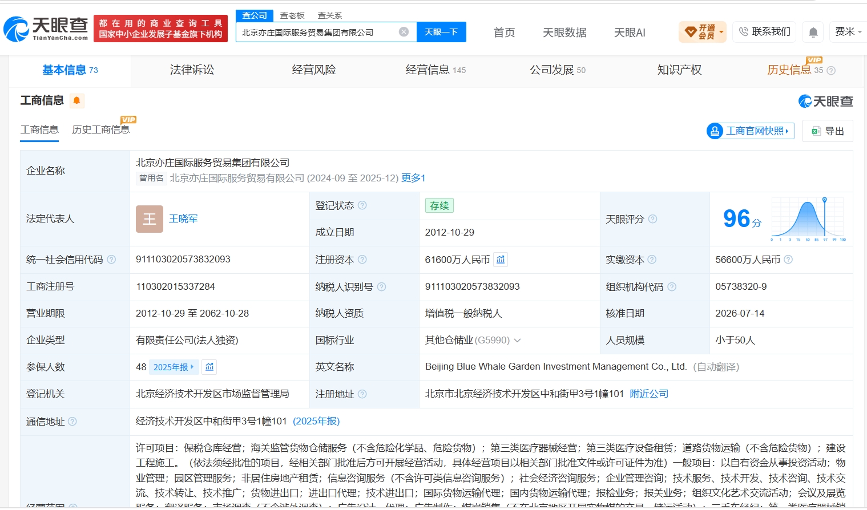Click the 96分 score value
This screenshot has height=510, width=867.
click(x=741, y=219)
